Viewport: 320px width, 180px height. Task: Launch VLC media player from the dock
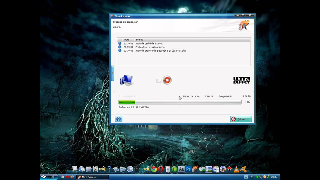(236, 169)
